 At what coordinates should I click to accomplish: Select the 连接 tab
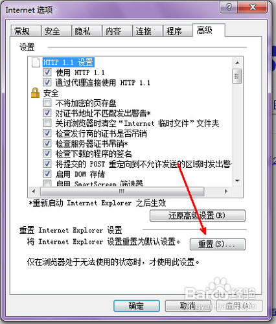tap(148, 31)
